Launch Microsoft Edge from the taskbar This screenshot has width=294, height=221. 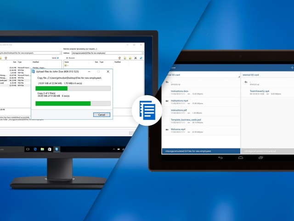click(x=35, y=149)
